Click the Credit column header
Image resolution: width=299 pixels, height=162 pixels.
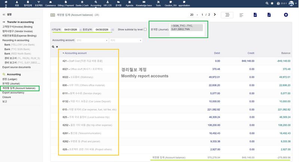(x=251, y=53)
